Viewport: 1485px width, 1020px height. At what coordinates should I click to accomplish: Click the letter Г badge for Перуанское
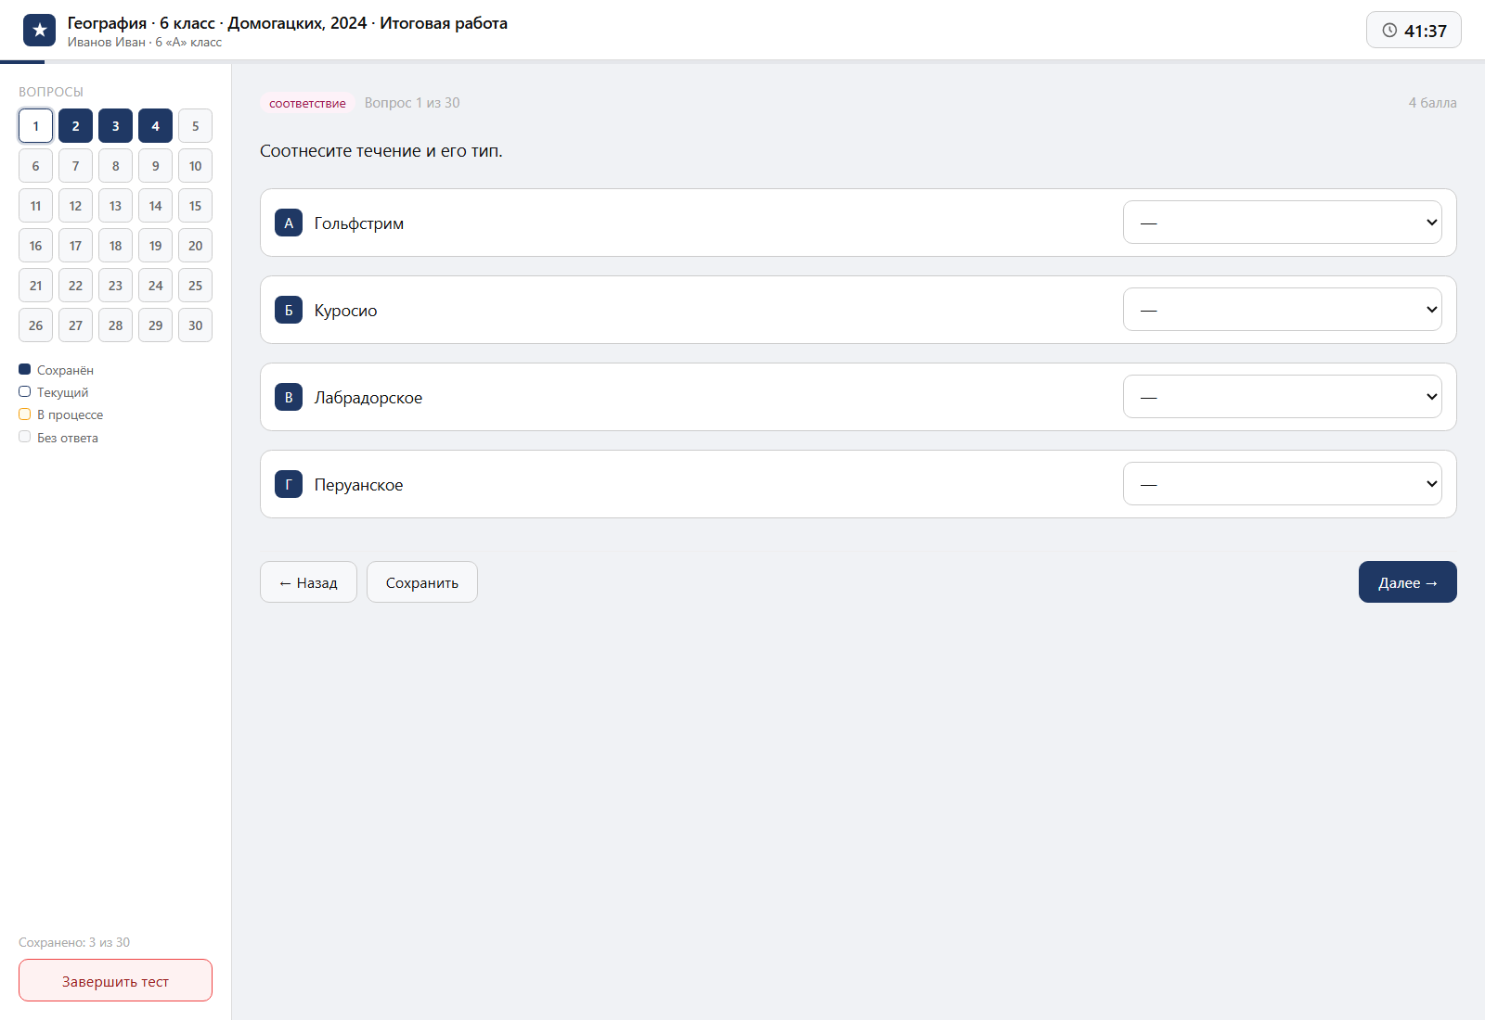(289, 484)
